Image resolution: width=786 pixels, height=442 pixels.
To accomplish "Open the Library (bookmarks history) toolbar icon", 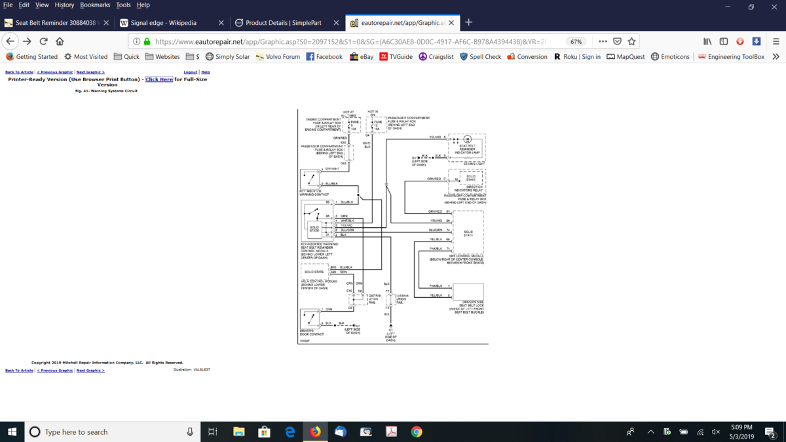I will coord(707,41).
